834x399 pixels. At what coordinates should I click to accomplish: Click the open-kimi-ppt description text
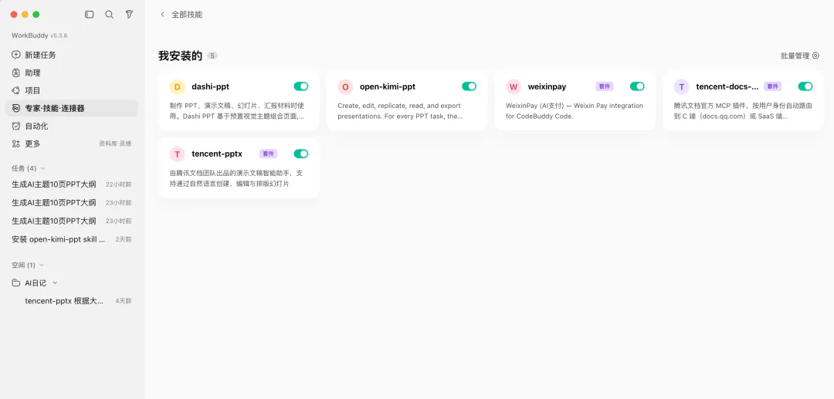400,110
